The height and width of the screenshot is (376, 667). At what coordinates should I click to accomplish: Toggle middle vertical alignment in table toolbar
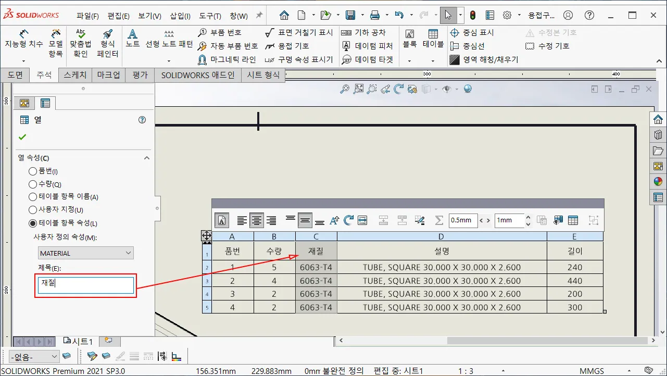pos(305,220)
